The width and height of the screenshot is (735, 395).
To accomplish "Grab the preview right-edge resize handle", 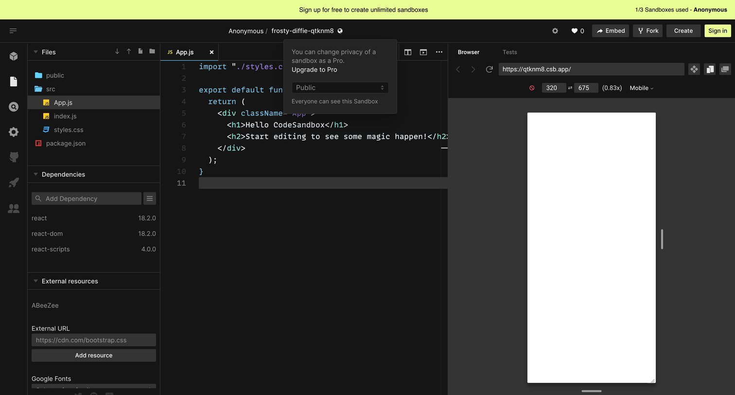I will [x=662, y=239].
